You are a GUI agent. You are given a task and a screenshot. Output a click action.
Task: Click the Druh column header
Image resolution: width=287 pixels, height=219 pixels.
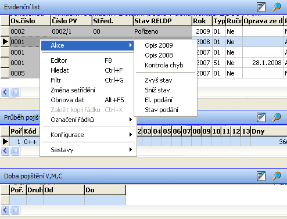[35, 190]
